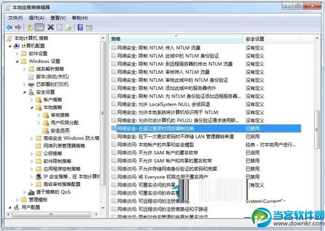Click the Show/Hide action pane icon
This screenshot has width=325, height=231.
coord(89,27)
